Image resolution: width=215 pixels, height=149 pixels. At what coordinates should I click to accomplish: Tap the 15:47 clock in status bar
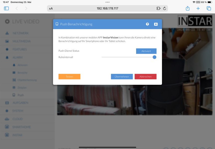coord(6,2)
